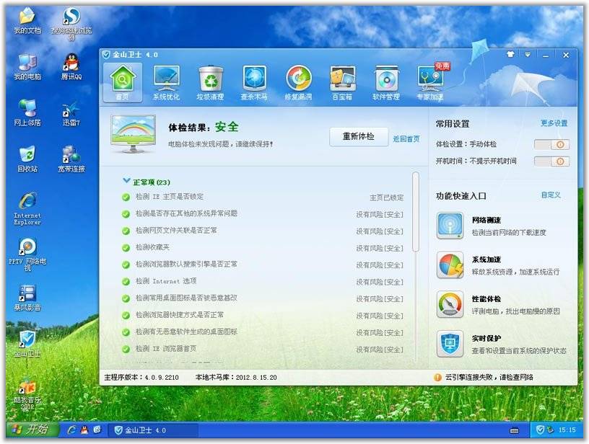Open 搜狗高速浏览器 desktop icon
589x444 pixels.
pyautogui.click(x=71, y=24)
